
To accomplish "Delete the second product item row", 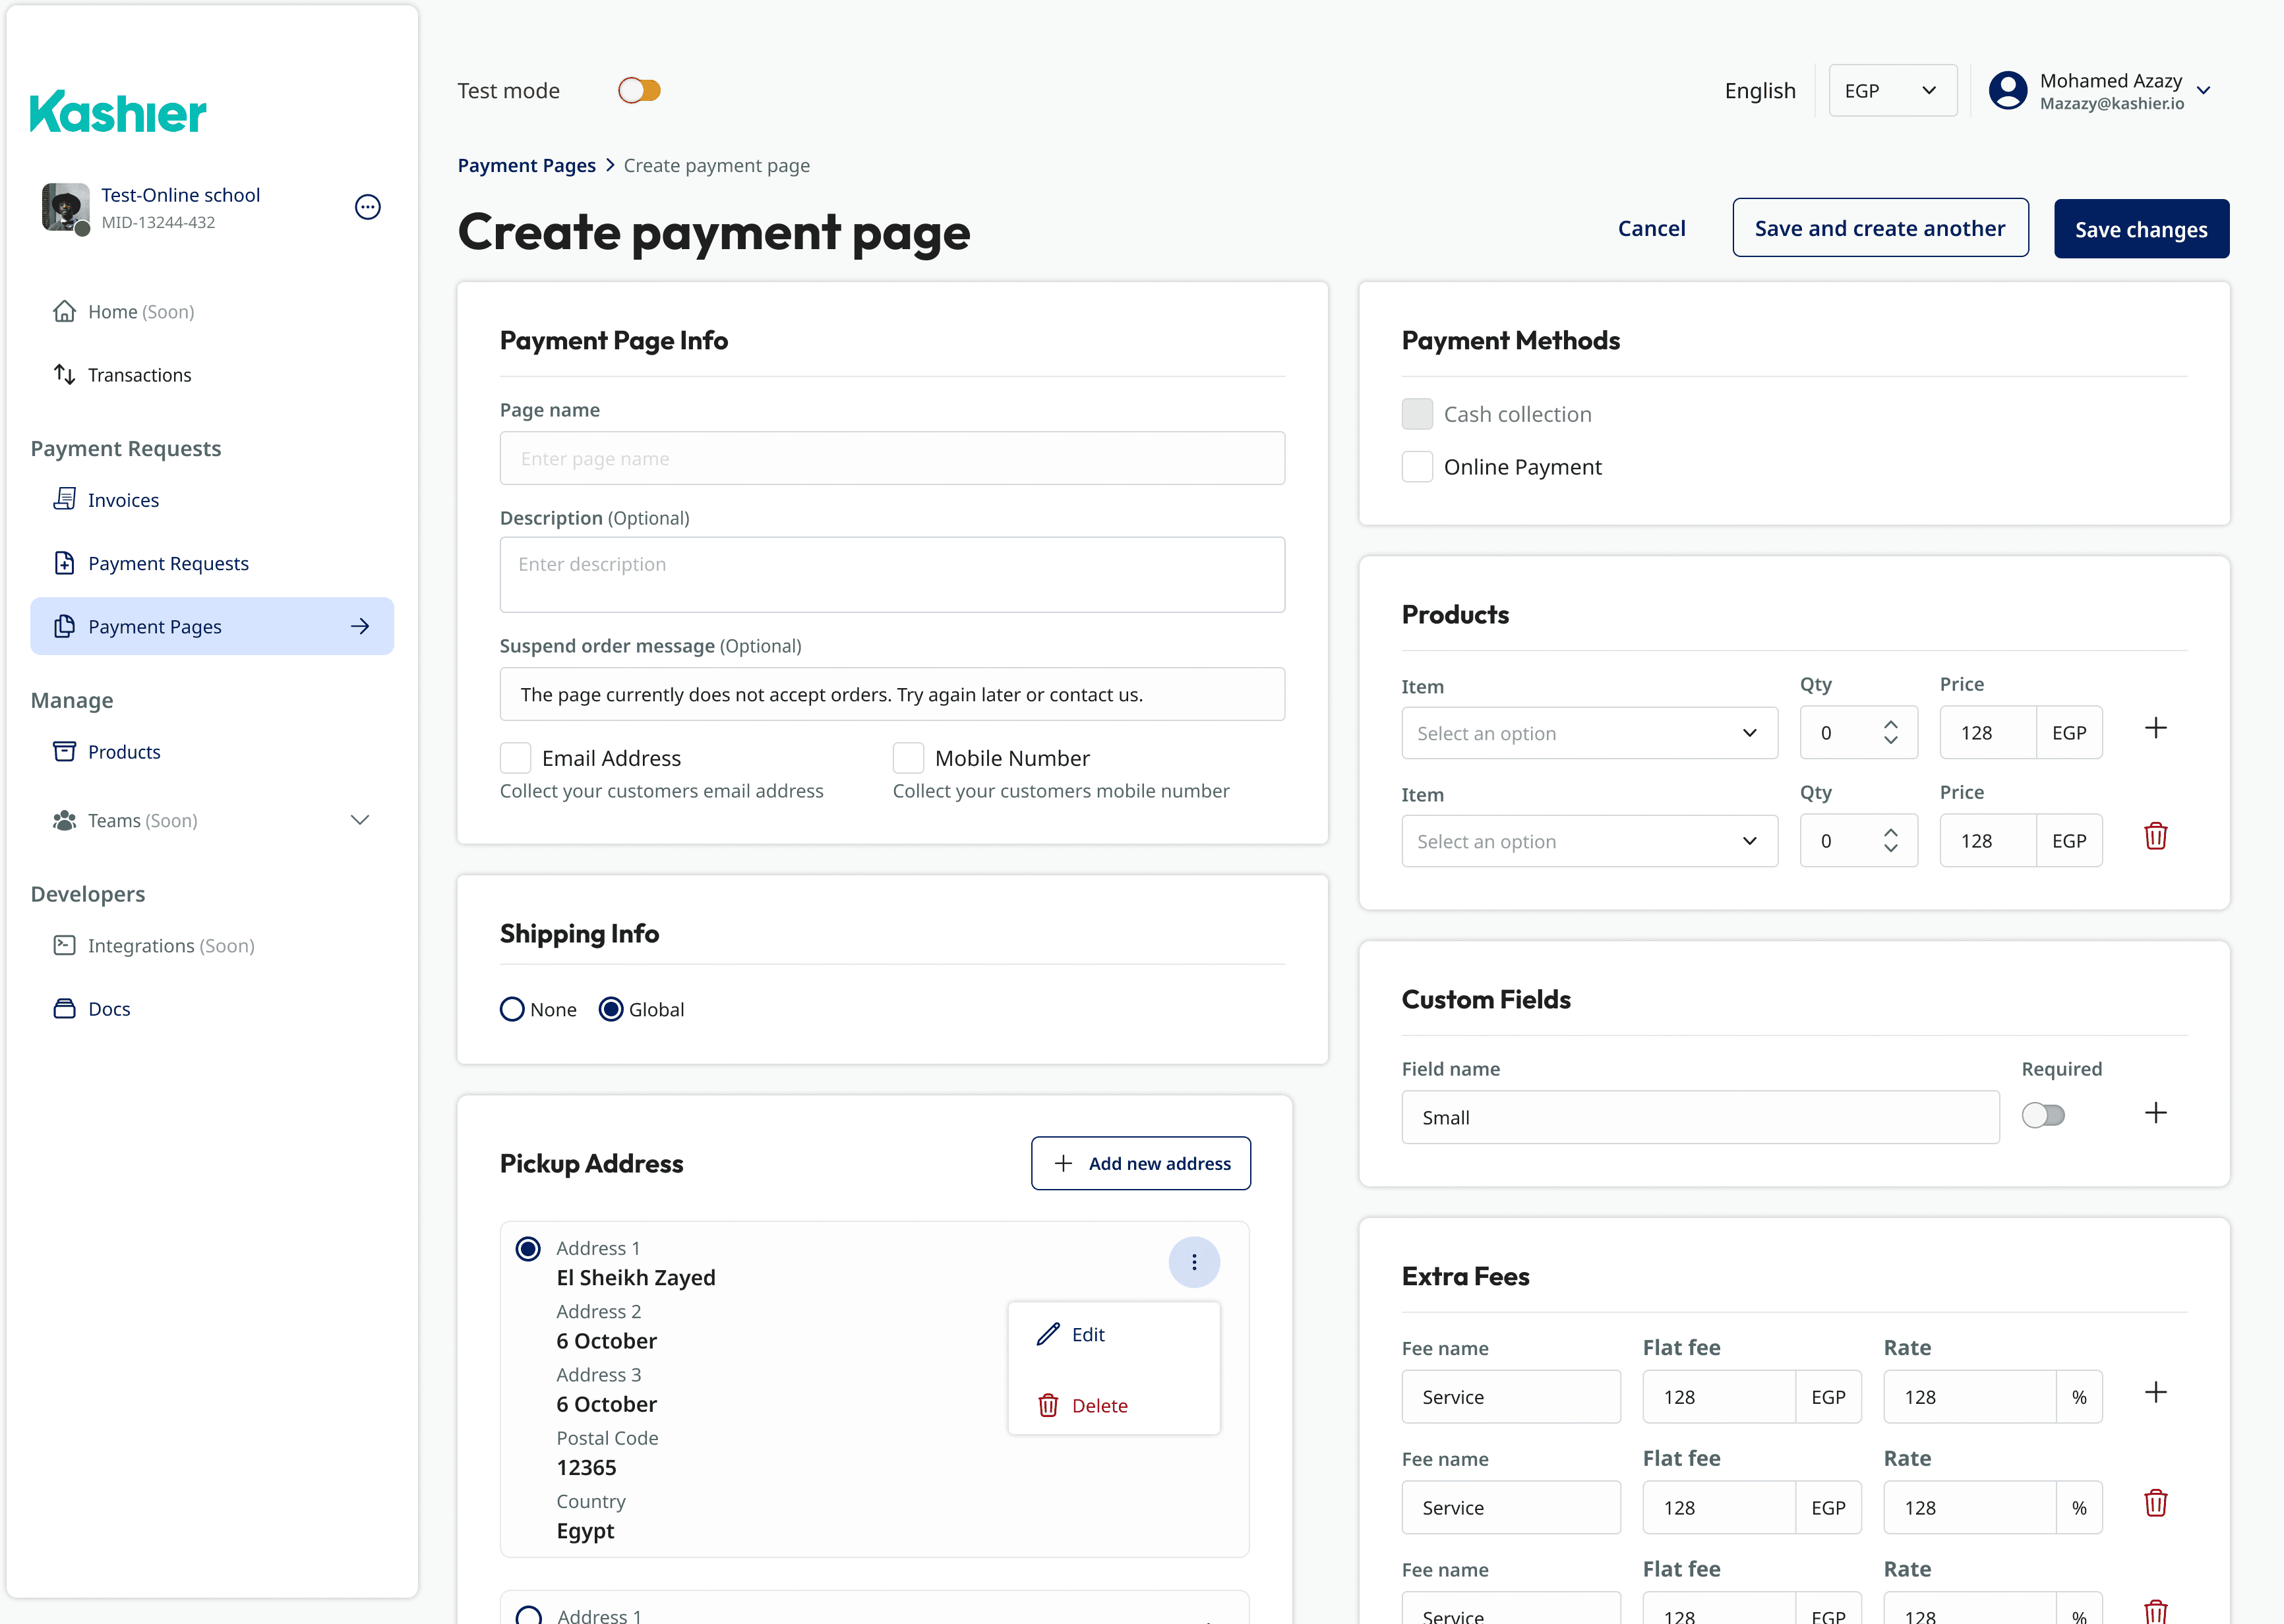I will click(x=2155, y=837).
